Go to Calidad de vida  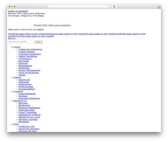[x=27, y=127]
